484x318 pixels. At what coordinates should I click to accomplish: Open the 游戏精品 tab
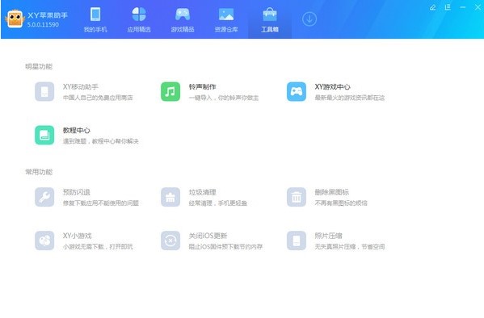183,20
